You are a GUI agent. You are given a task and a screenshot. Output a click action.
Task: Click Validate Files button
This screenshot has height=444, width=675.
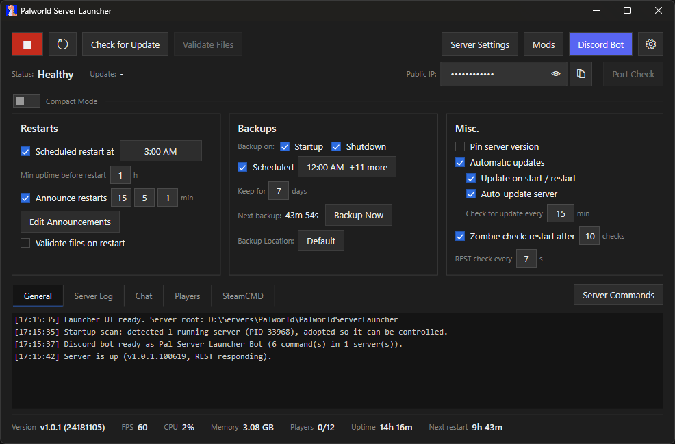click(x=208, y=44)
